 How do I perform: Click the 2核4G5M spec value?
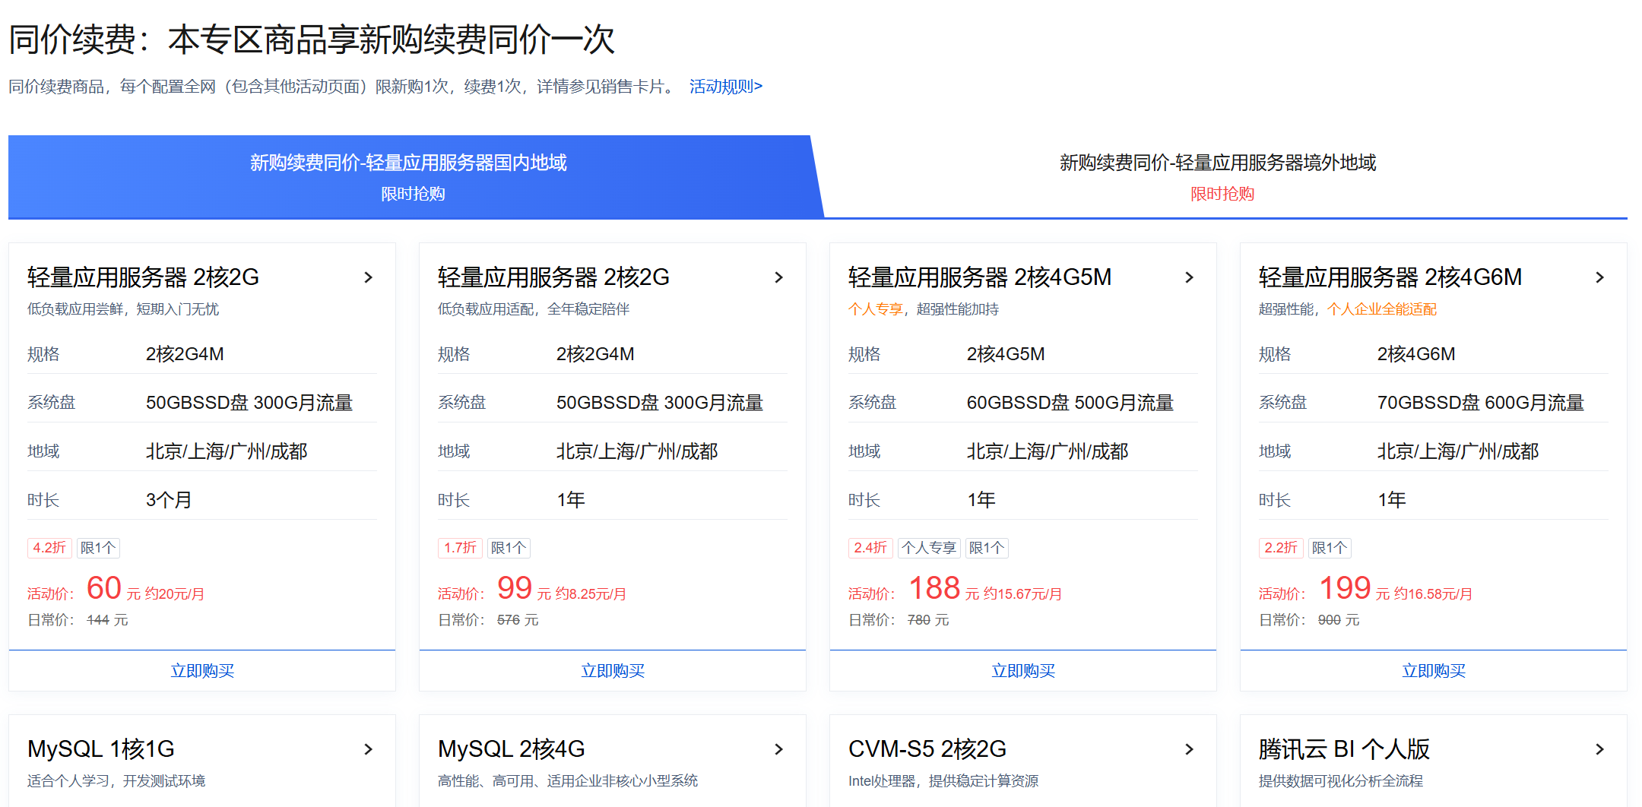(x=1006, y=354)
